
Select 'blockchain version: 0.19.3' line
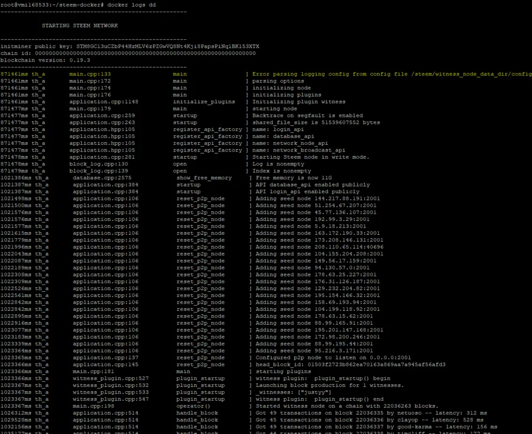(45, 60)
